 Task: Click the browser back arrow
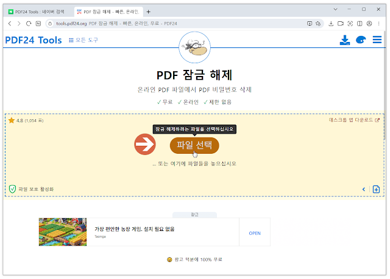click(10, 24)
